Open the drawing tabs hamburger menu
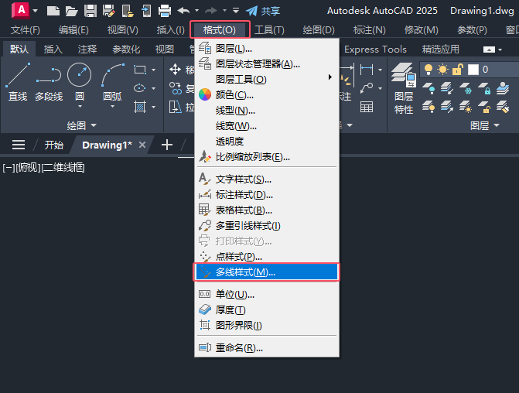Viewport: 519px width, 393px height. click(19, 145)
